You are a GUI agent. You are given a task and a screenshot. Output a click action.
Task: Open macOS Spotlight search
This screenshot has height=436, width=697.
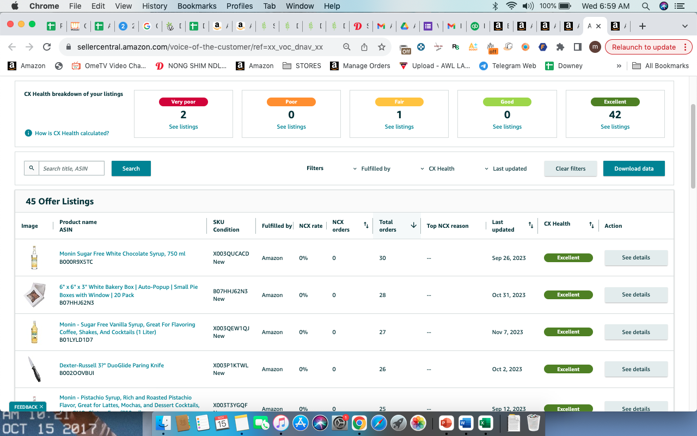[x=645, y=6]
